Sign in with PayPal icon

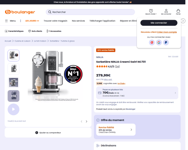click(x=166, y=43)
